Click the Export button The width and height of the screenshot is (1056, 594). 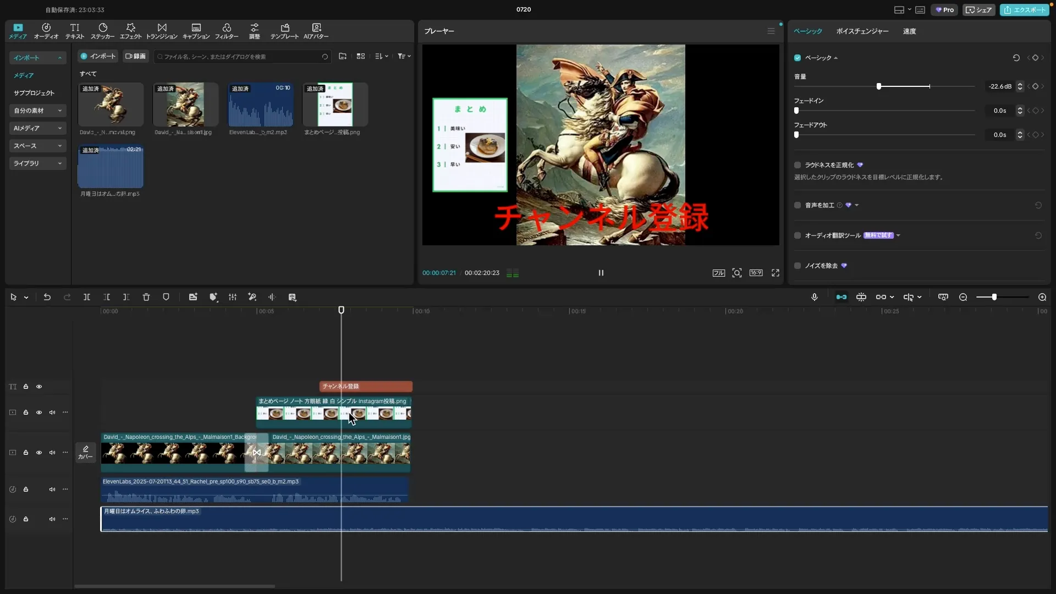(1024, 10)
